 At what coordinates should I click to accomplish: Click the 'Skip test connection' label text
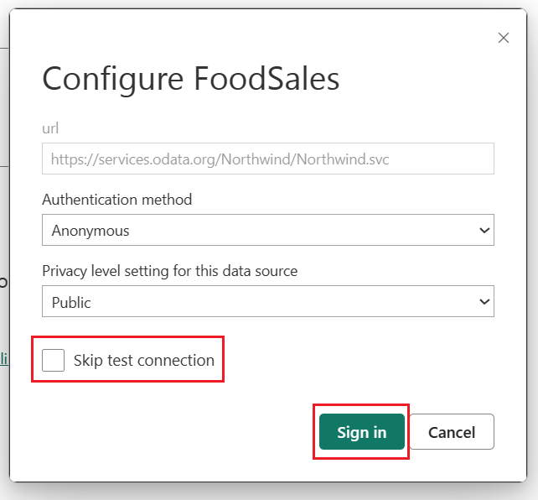click(144, 361)
